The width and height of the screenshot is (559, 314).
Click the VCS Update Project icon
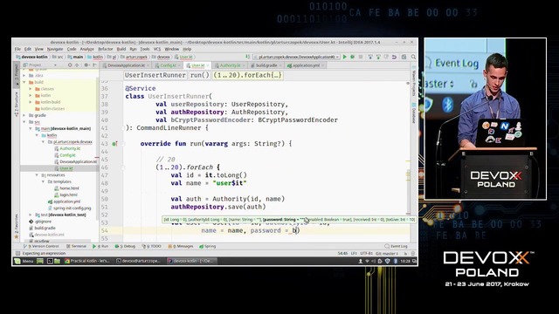pyautogui.click(x=370, y=57)
